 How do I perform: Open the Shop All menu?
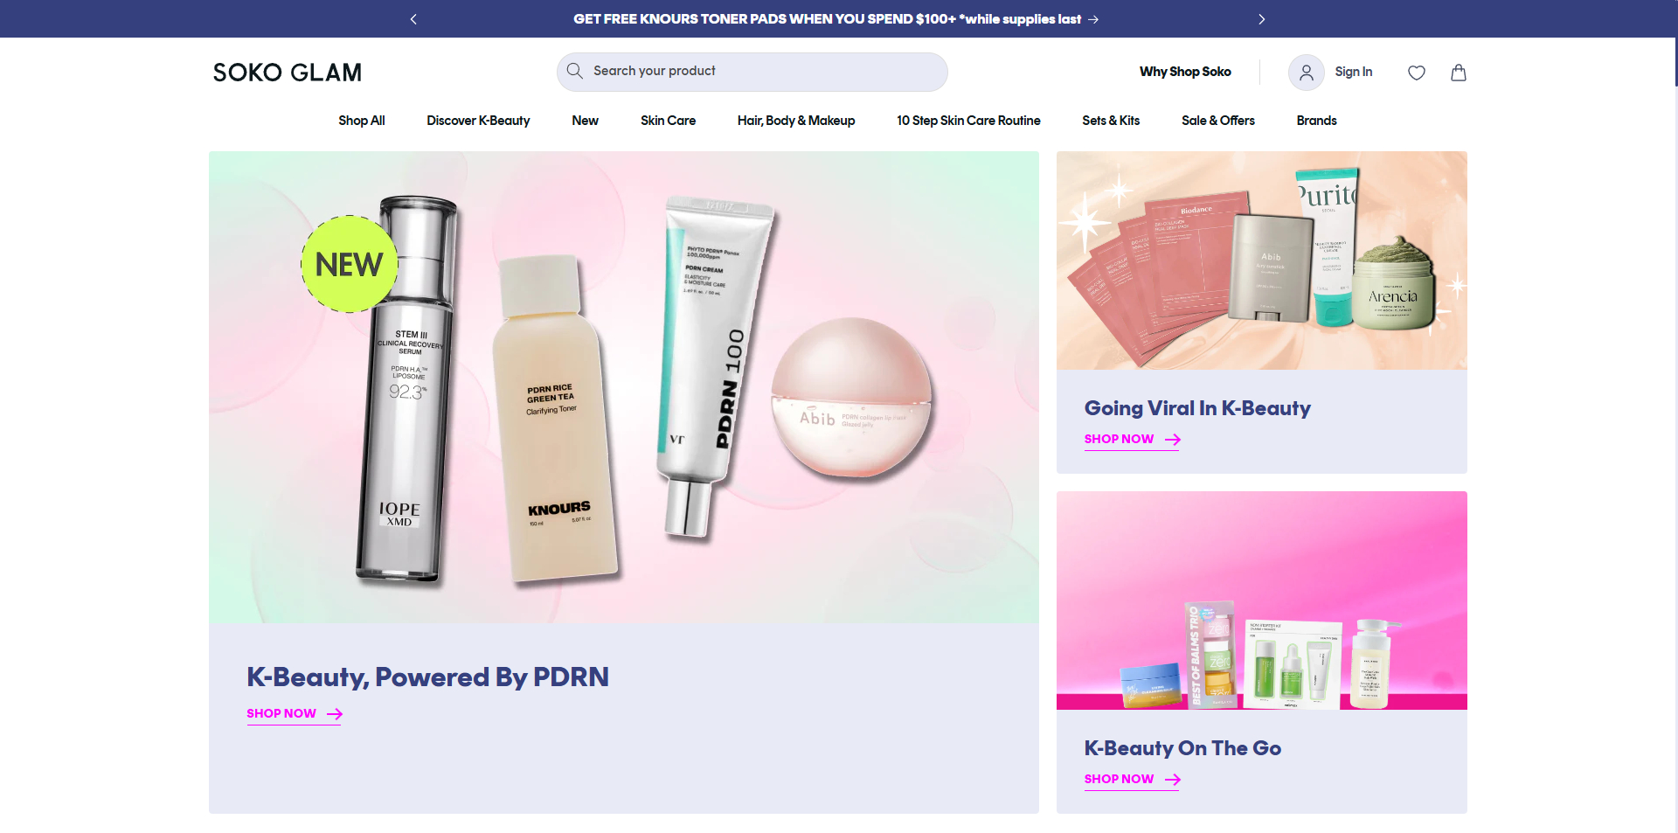(361, 121)
